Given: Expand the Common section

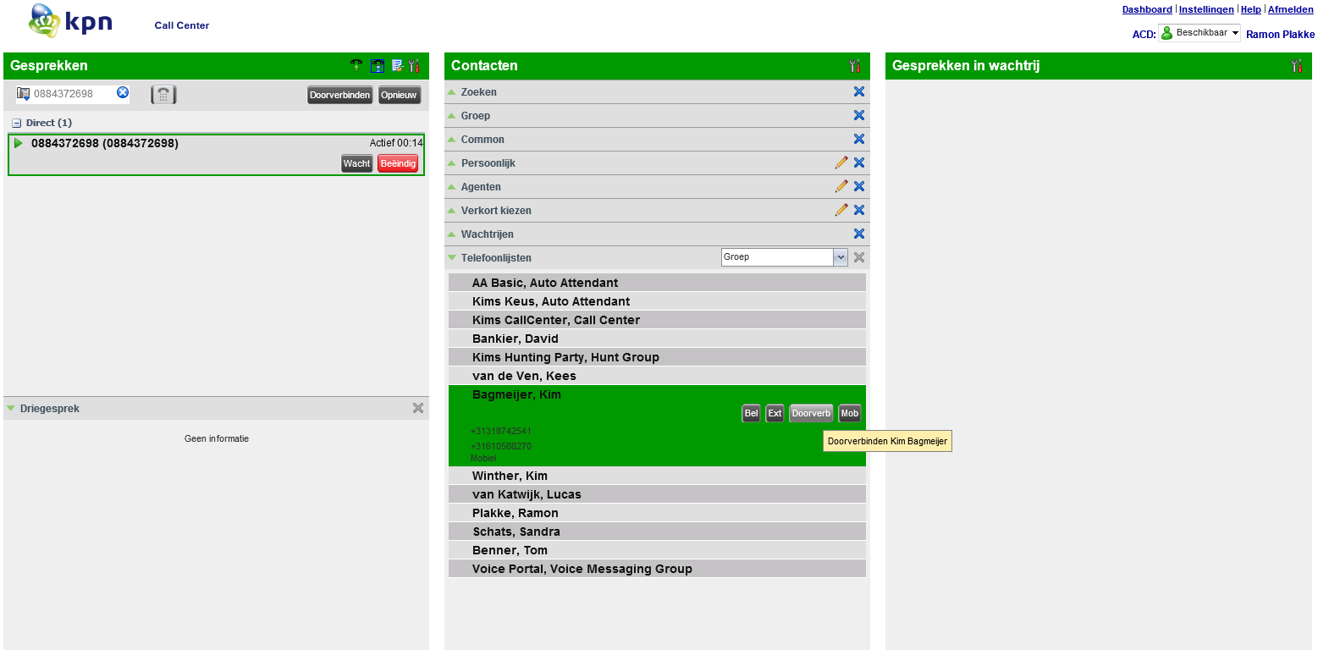Looking at the screenshot, I should pos(452,140).
